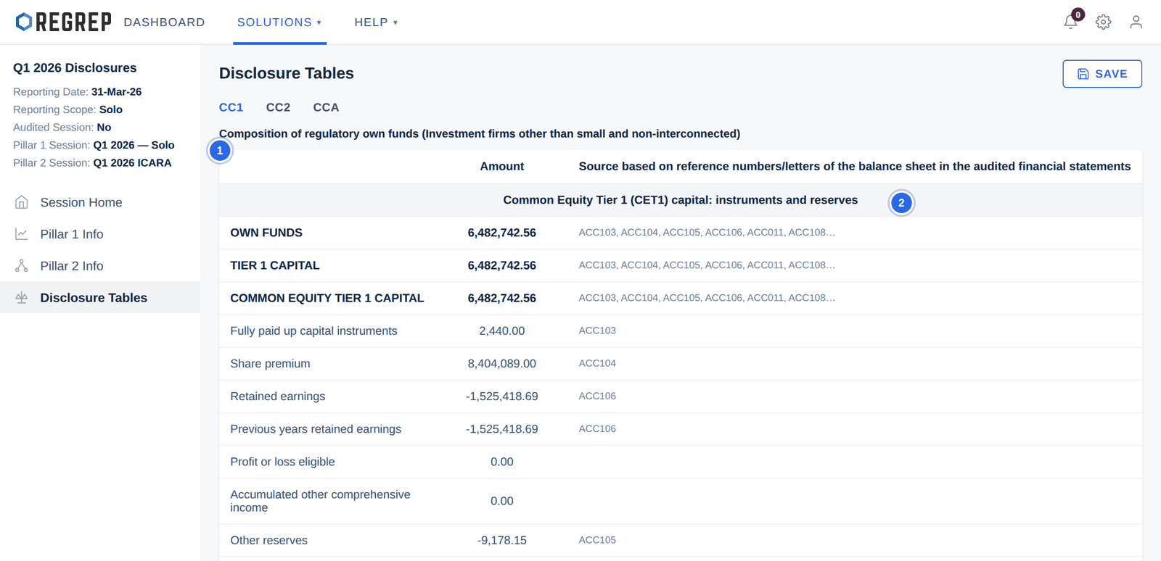Expand the Solutions menu arrow

point(319,23)
